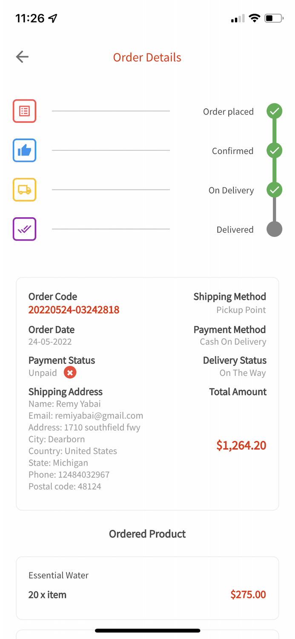295x639 pixels.
Task: Tap the back arrow icon
Action: (x=22, y=57)
